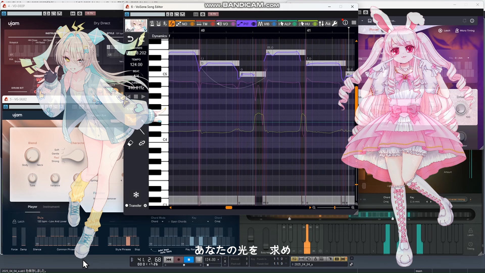Click the metronome icon in VoiSona toolbar
The image size is (485, 273).
152,24
